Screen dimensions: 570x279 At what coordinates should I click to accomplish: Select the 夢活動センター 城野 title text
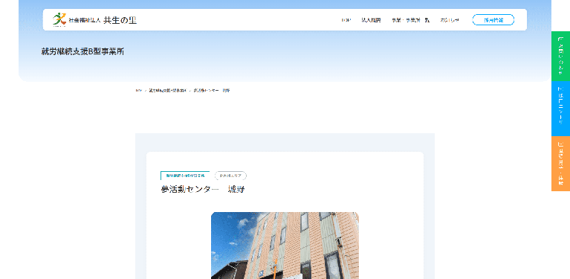coord(202,189)
